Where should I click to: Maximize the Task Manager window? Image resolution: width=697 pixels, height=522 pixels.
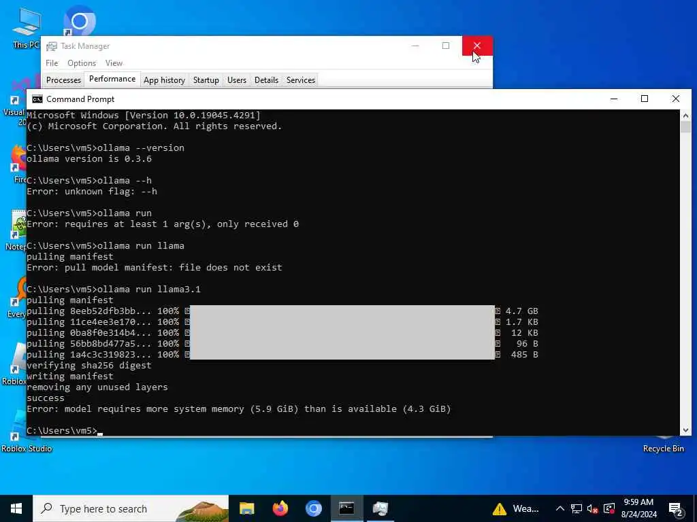[445, 46]
